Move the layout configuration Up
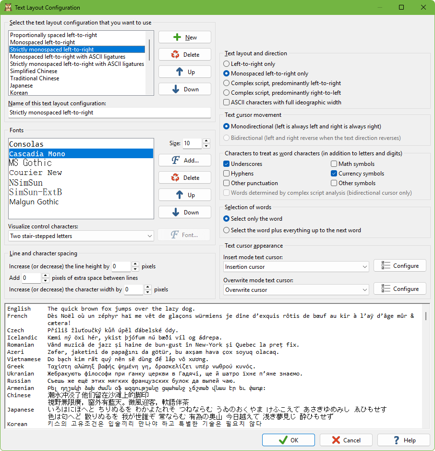 [x=185, y=72]
